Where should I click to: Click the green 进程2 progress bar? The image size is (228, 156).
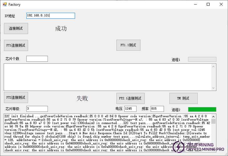tap(202, 109)
